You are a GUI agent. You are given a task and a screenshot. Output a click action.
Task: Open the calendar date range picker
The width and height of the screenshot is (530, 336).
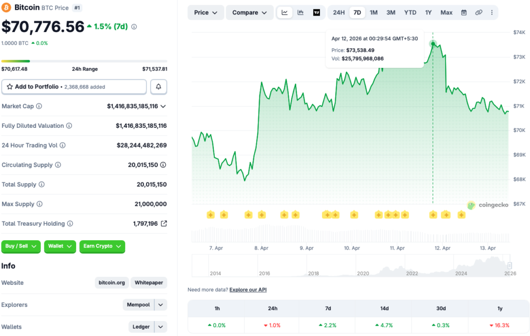[464, 12]
